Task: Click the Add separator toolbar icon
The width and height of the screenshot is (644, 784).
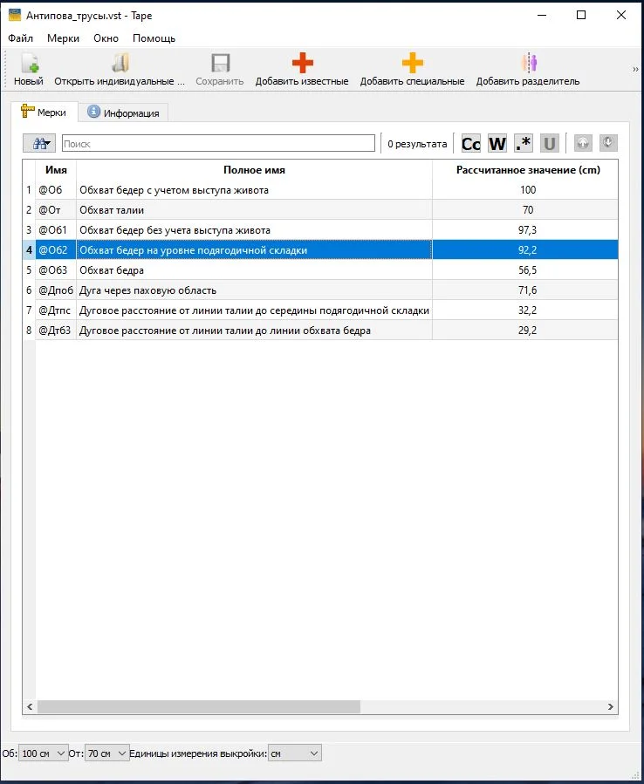Action: [x=528, y=64]
